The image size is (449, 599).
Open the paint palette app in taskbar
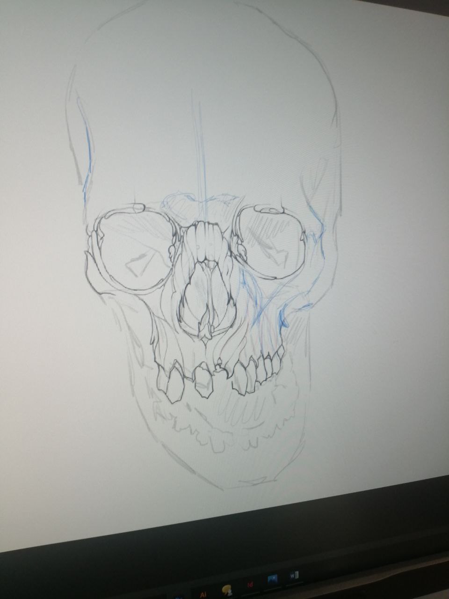pyautogui.click(x=227, y=590)
